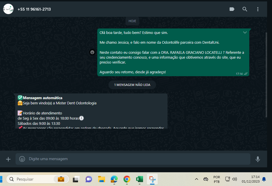Expand the sent message options chevron

[x=245, y=32]
